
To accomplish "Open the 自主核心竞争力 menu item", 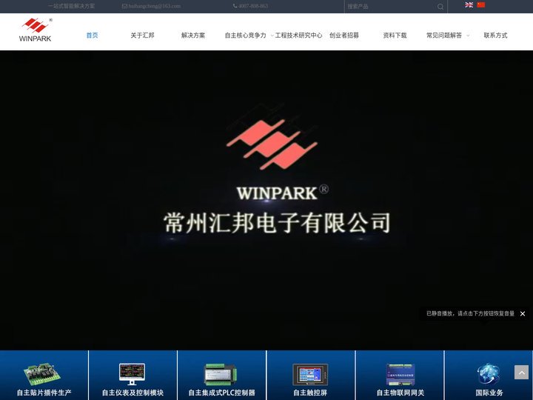I will pyautogui.click(x=246, y=36).
